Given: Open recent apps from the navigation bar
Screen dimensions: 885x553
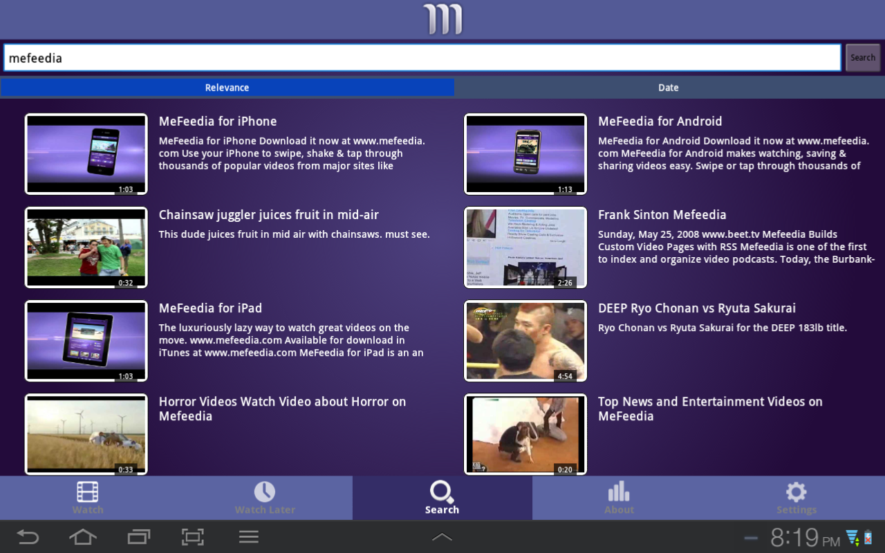Looking at the screenshot, I should [x=138, y=537].
